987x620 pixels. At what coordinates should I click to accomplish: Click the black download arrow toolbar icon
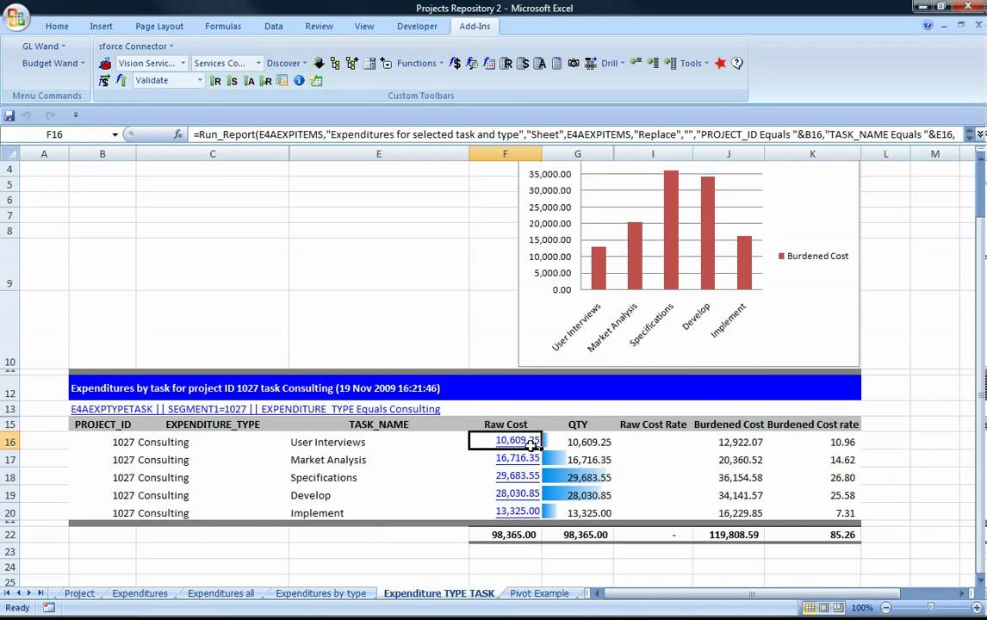click(319, 63)
